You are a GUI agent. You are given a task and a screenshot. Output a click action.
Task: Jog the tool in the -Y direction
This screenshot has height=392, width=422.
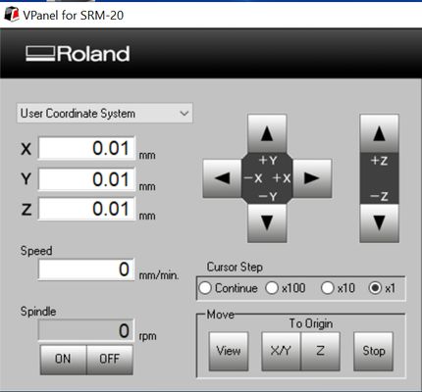267,223
